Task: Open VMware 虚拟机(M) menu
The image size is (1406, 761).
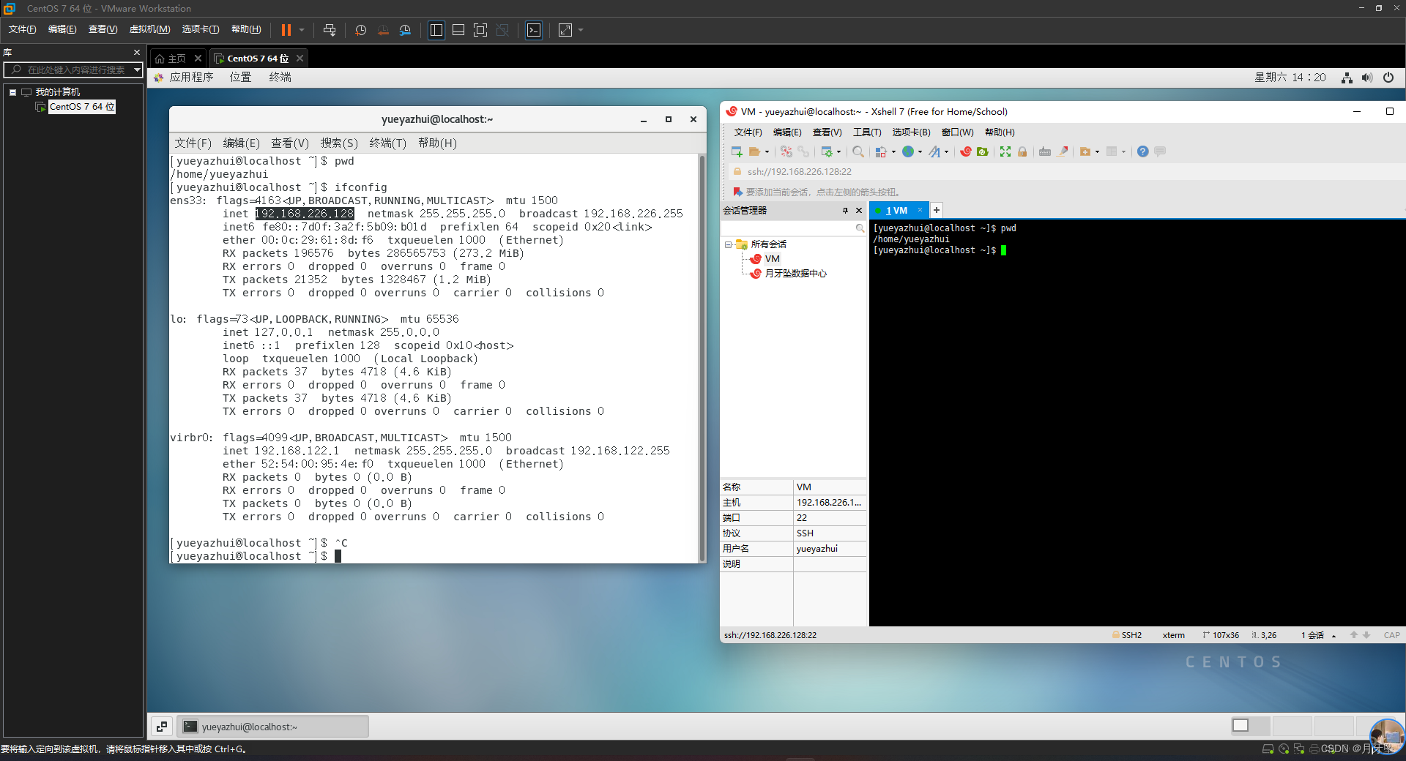Action: pos(150,29)
